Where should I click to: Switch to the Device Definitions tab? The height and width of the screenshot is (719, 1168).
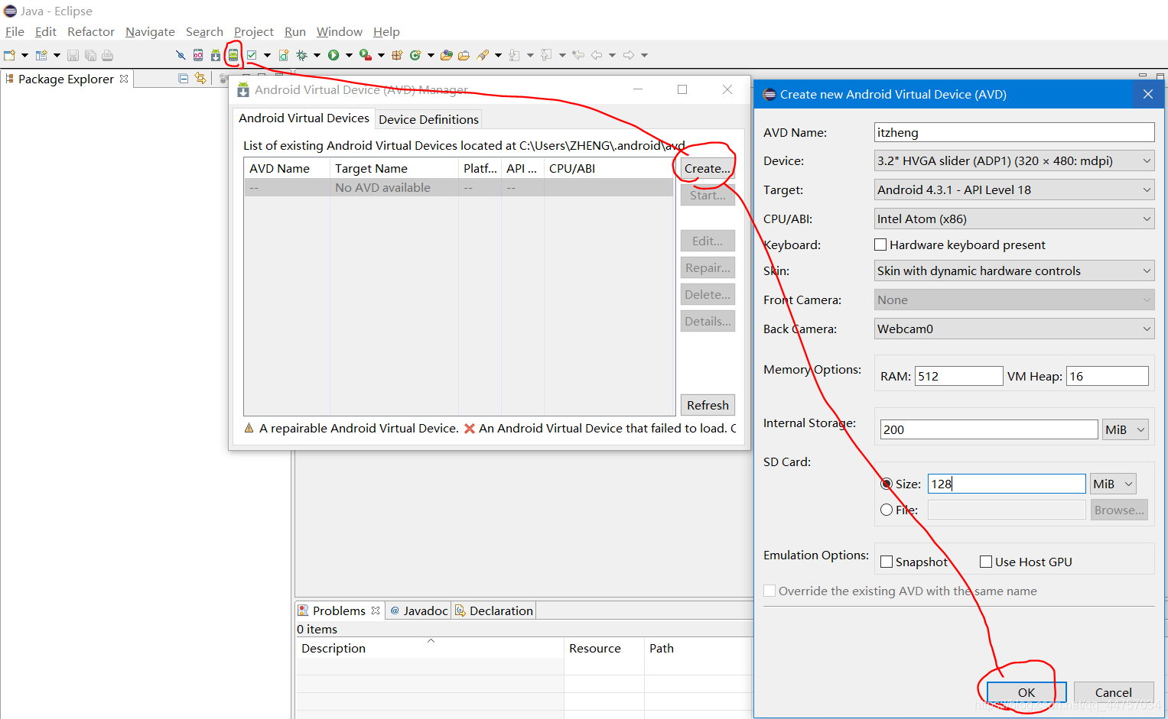click(x=428, y=119)
